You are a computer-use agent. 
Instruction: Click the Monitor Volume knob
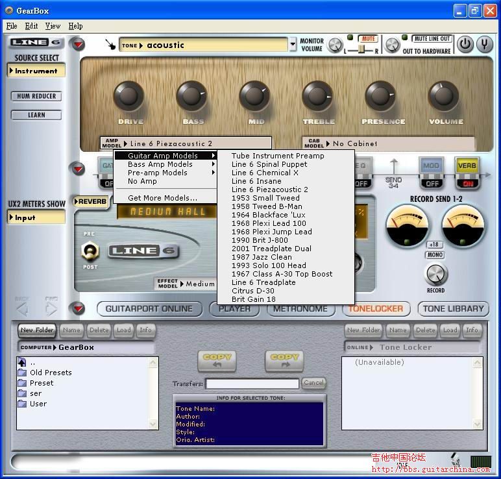[x=335, y=45]
